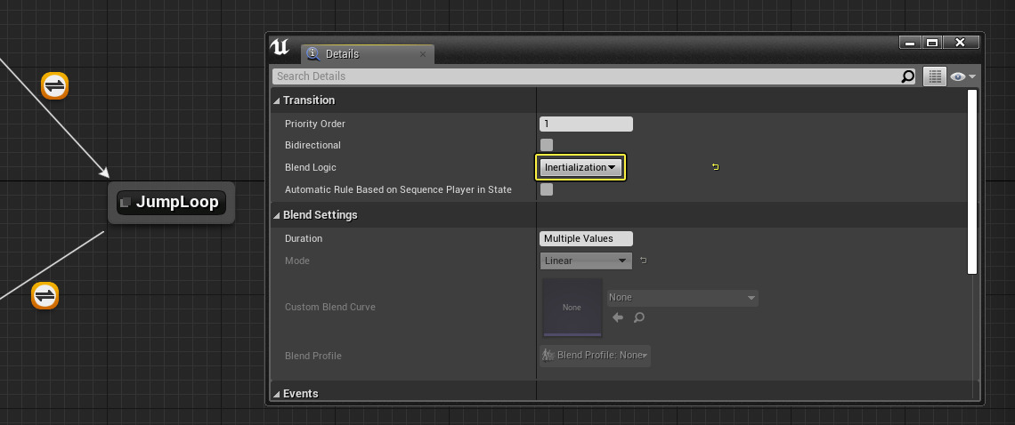The height and width of the screenshot is (425, 1015).
Task: Reset Blend Logic to default value
Action: tap(715, 167)
